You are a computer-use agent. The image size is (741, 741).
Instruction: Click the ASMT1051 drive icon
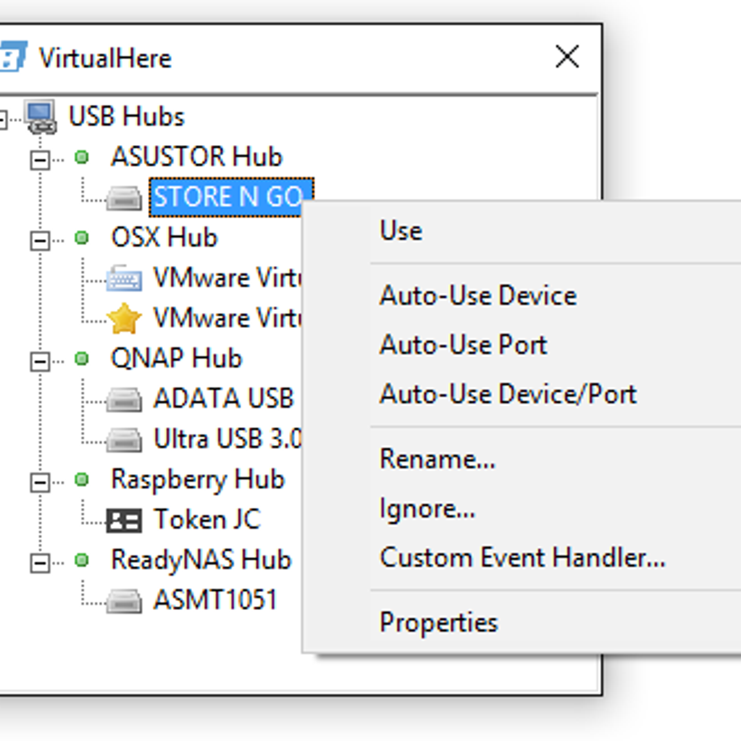[124, 601]
